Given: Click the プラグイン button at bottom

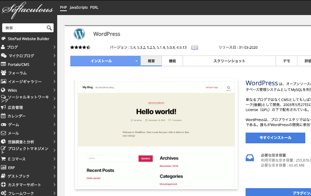Looking at the screenshot, I should (278, 192).
